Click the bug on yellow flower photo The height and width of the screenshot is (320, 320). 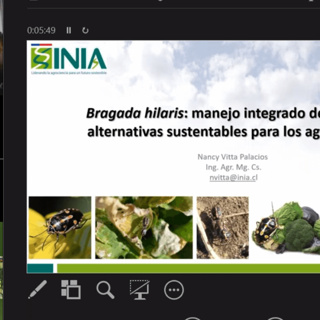tap(60, 228)
